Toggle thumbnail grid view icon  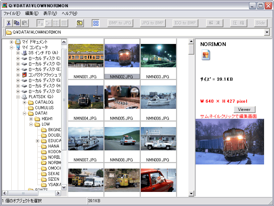pos(96,23)
